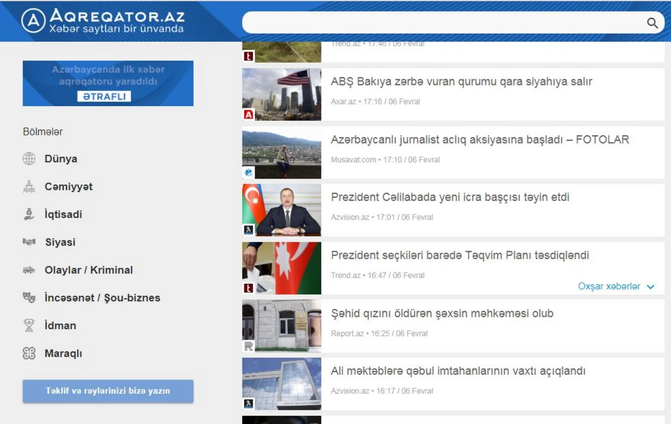This screenshot has width=671, height=424.
Task: Click 'Trend.az • 16:47 / 06 Fevral' text
Action: pos(377,275)
